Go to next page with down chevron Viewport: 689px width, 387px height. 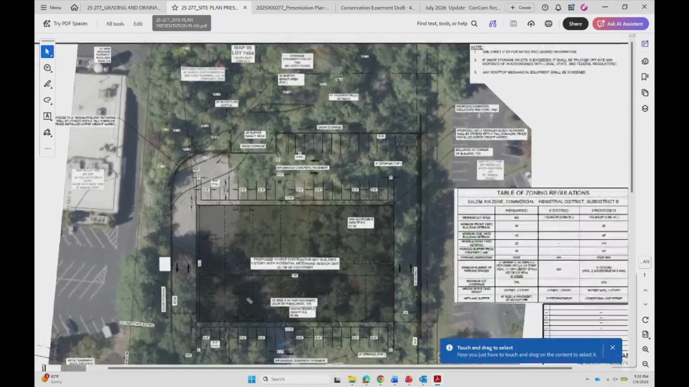click(645, 304)
